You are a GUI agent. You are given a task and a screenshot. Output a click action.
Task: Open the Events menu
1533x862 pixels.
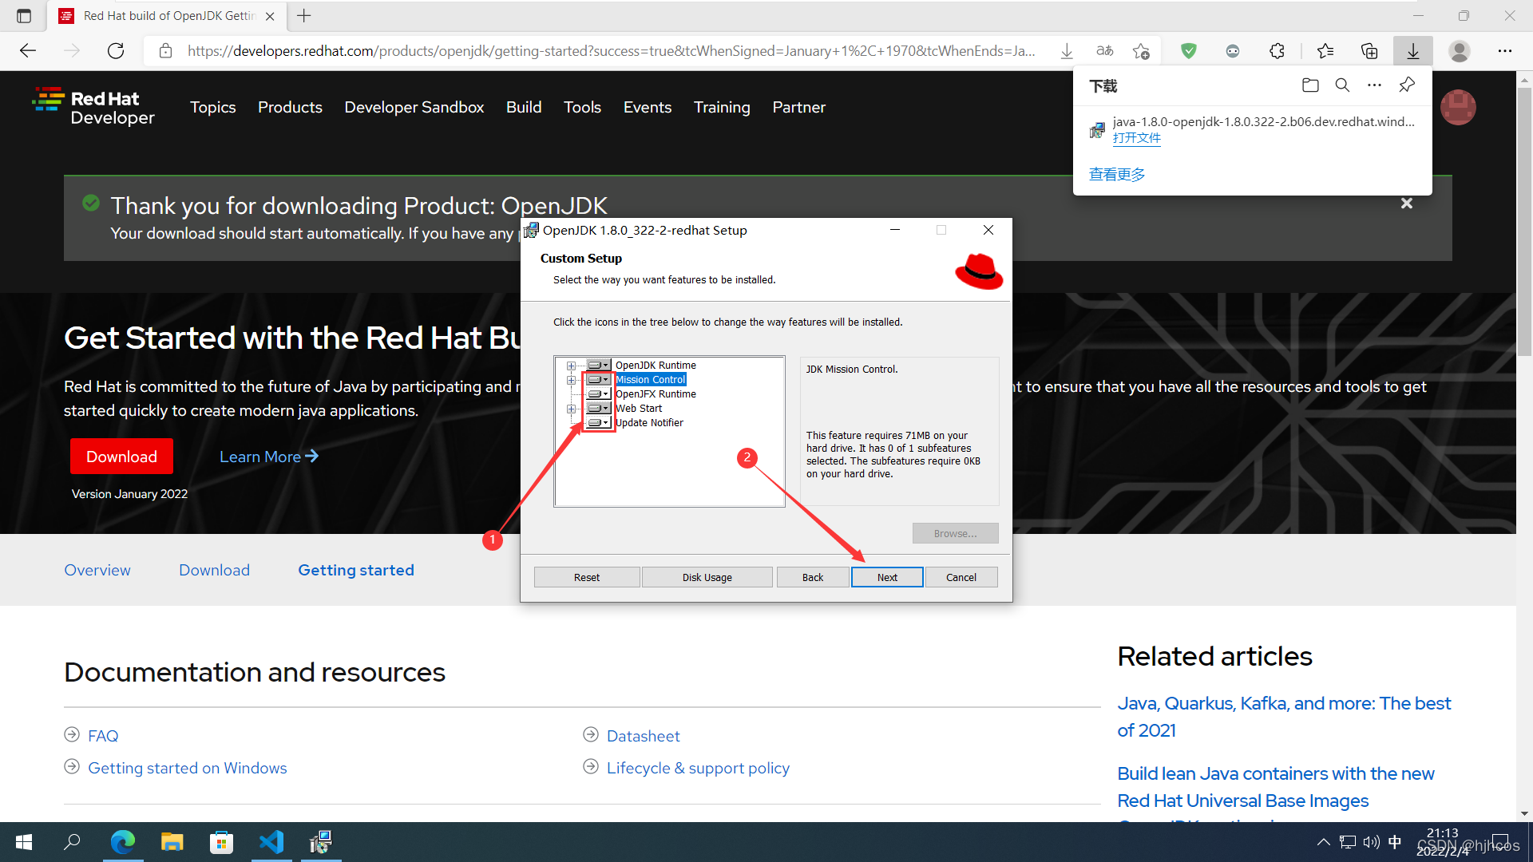coord(648,107)
